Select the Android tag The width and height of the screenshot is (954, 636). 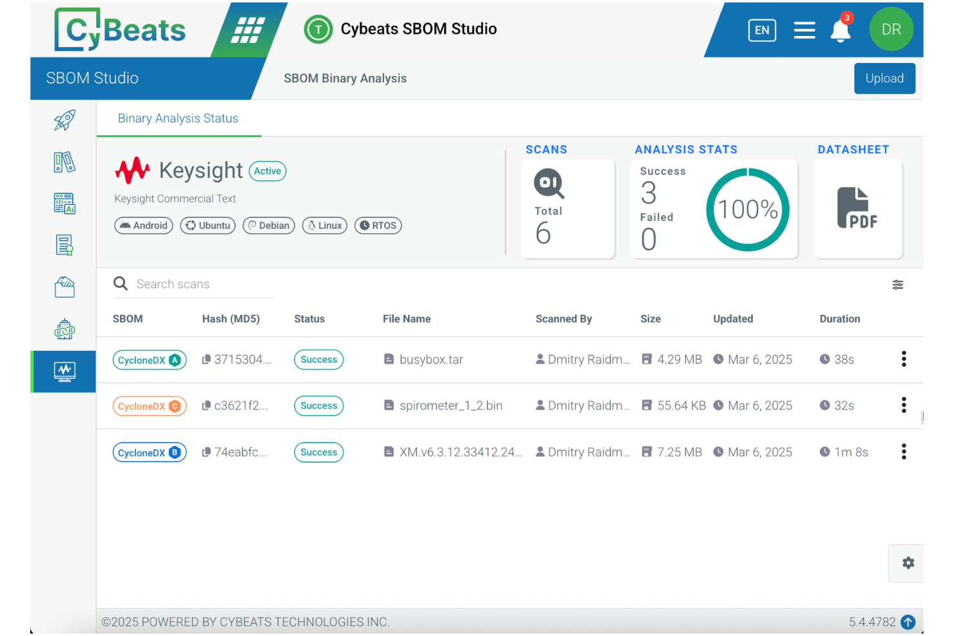click(144, 226)
